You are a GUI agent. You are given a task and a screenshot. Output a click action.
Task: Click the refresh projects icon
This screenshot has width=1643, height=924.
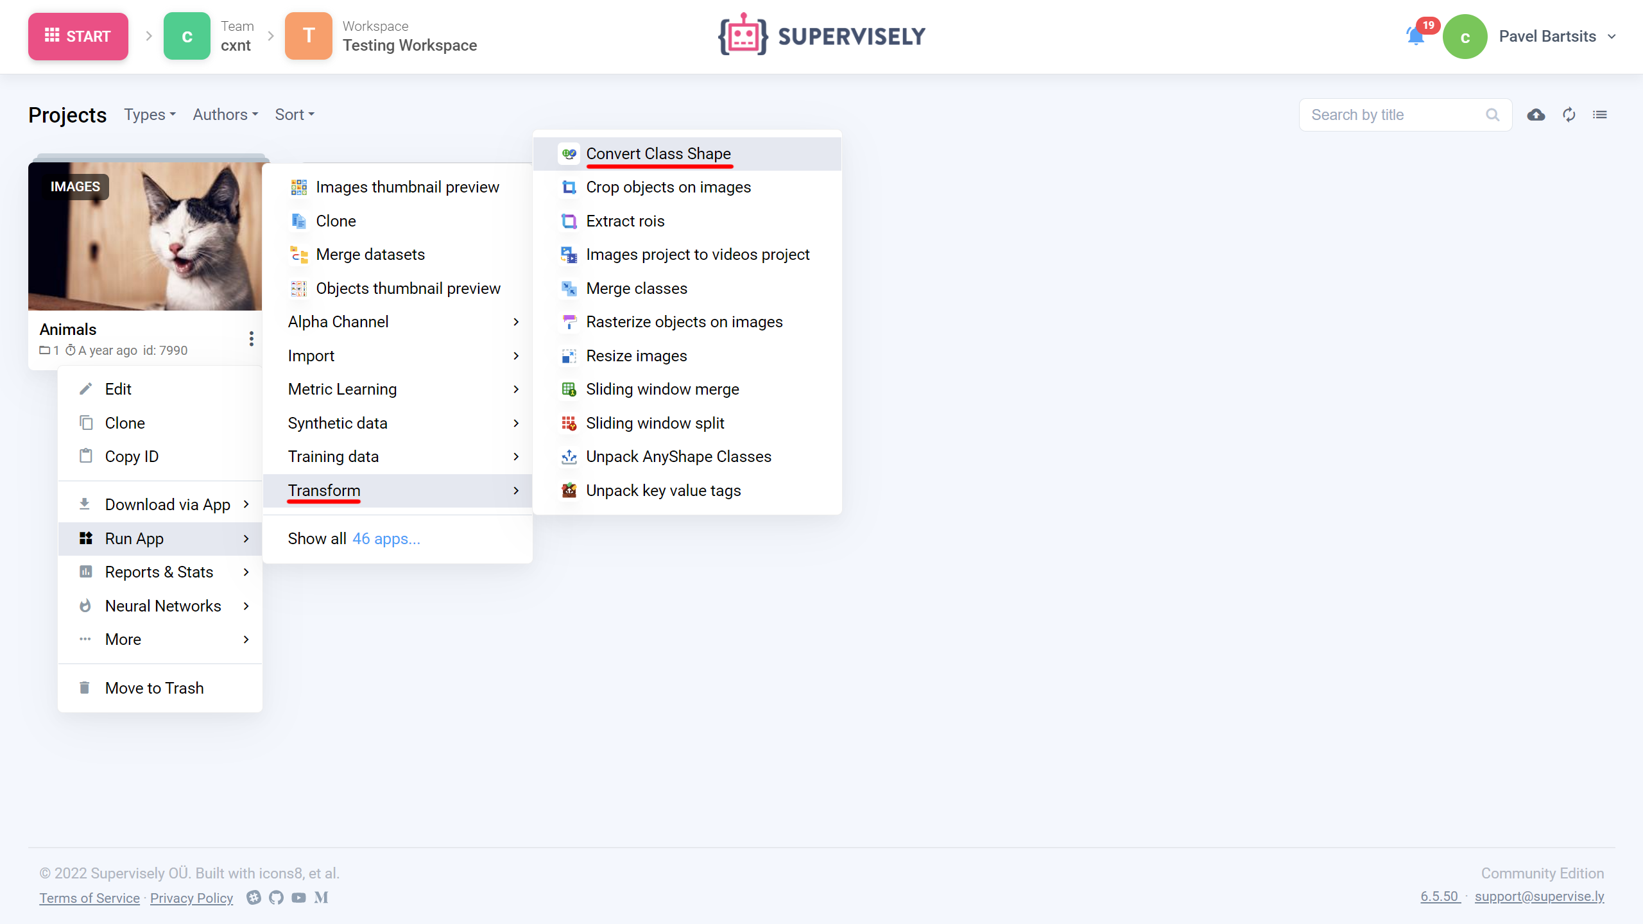(1569, 115)
